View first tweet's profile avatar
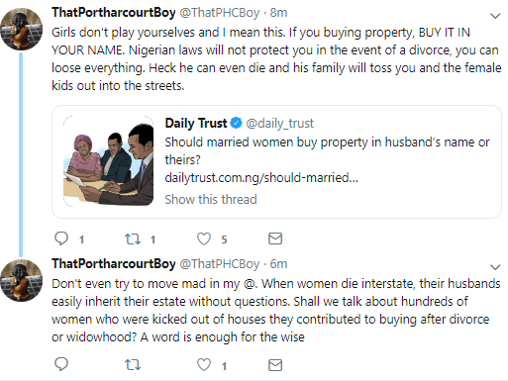The width and height of the screenshot is (508, 381). [x=22, y=29]
